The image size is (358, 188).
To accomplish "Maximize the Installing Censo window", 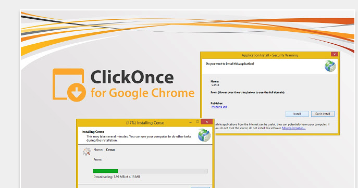I will pos(197,122).
